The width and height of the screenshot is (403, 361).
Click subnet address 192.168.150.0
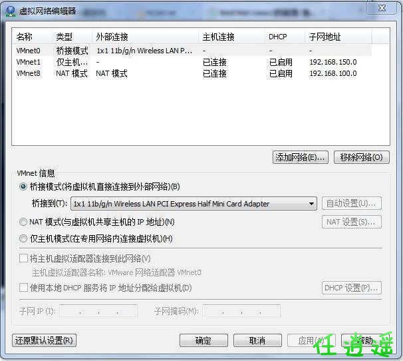[333, 62]
